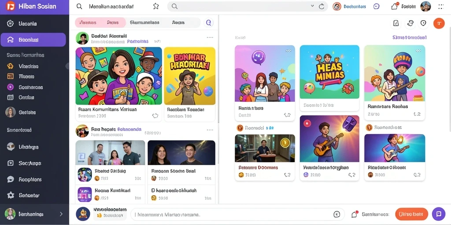Image resolution: width=451 pixels, height=225 pixels.
Task: Open three-dot menu on second feed post
Action: (210, 130)
